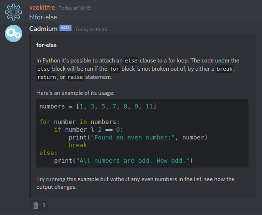Viewport: 262px width, 215px height.
Task: Click the 'if number % 2 == 0:' line
Action: [x=88, y=130]
